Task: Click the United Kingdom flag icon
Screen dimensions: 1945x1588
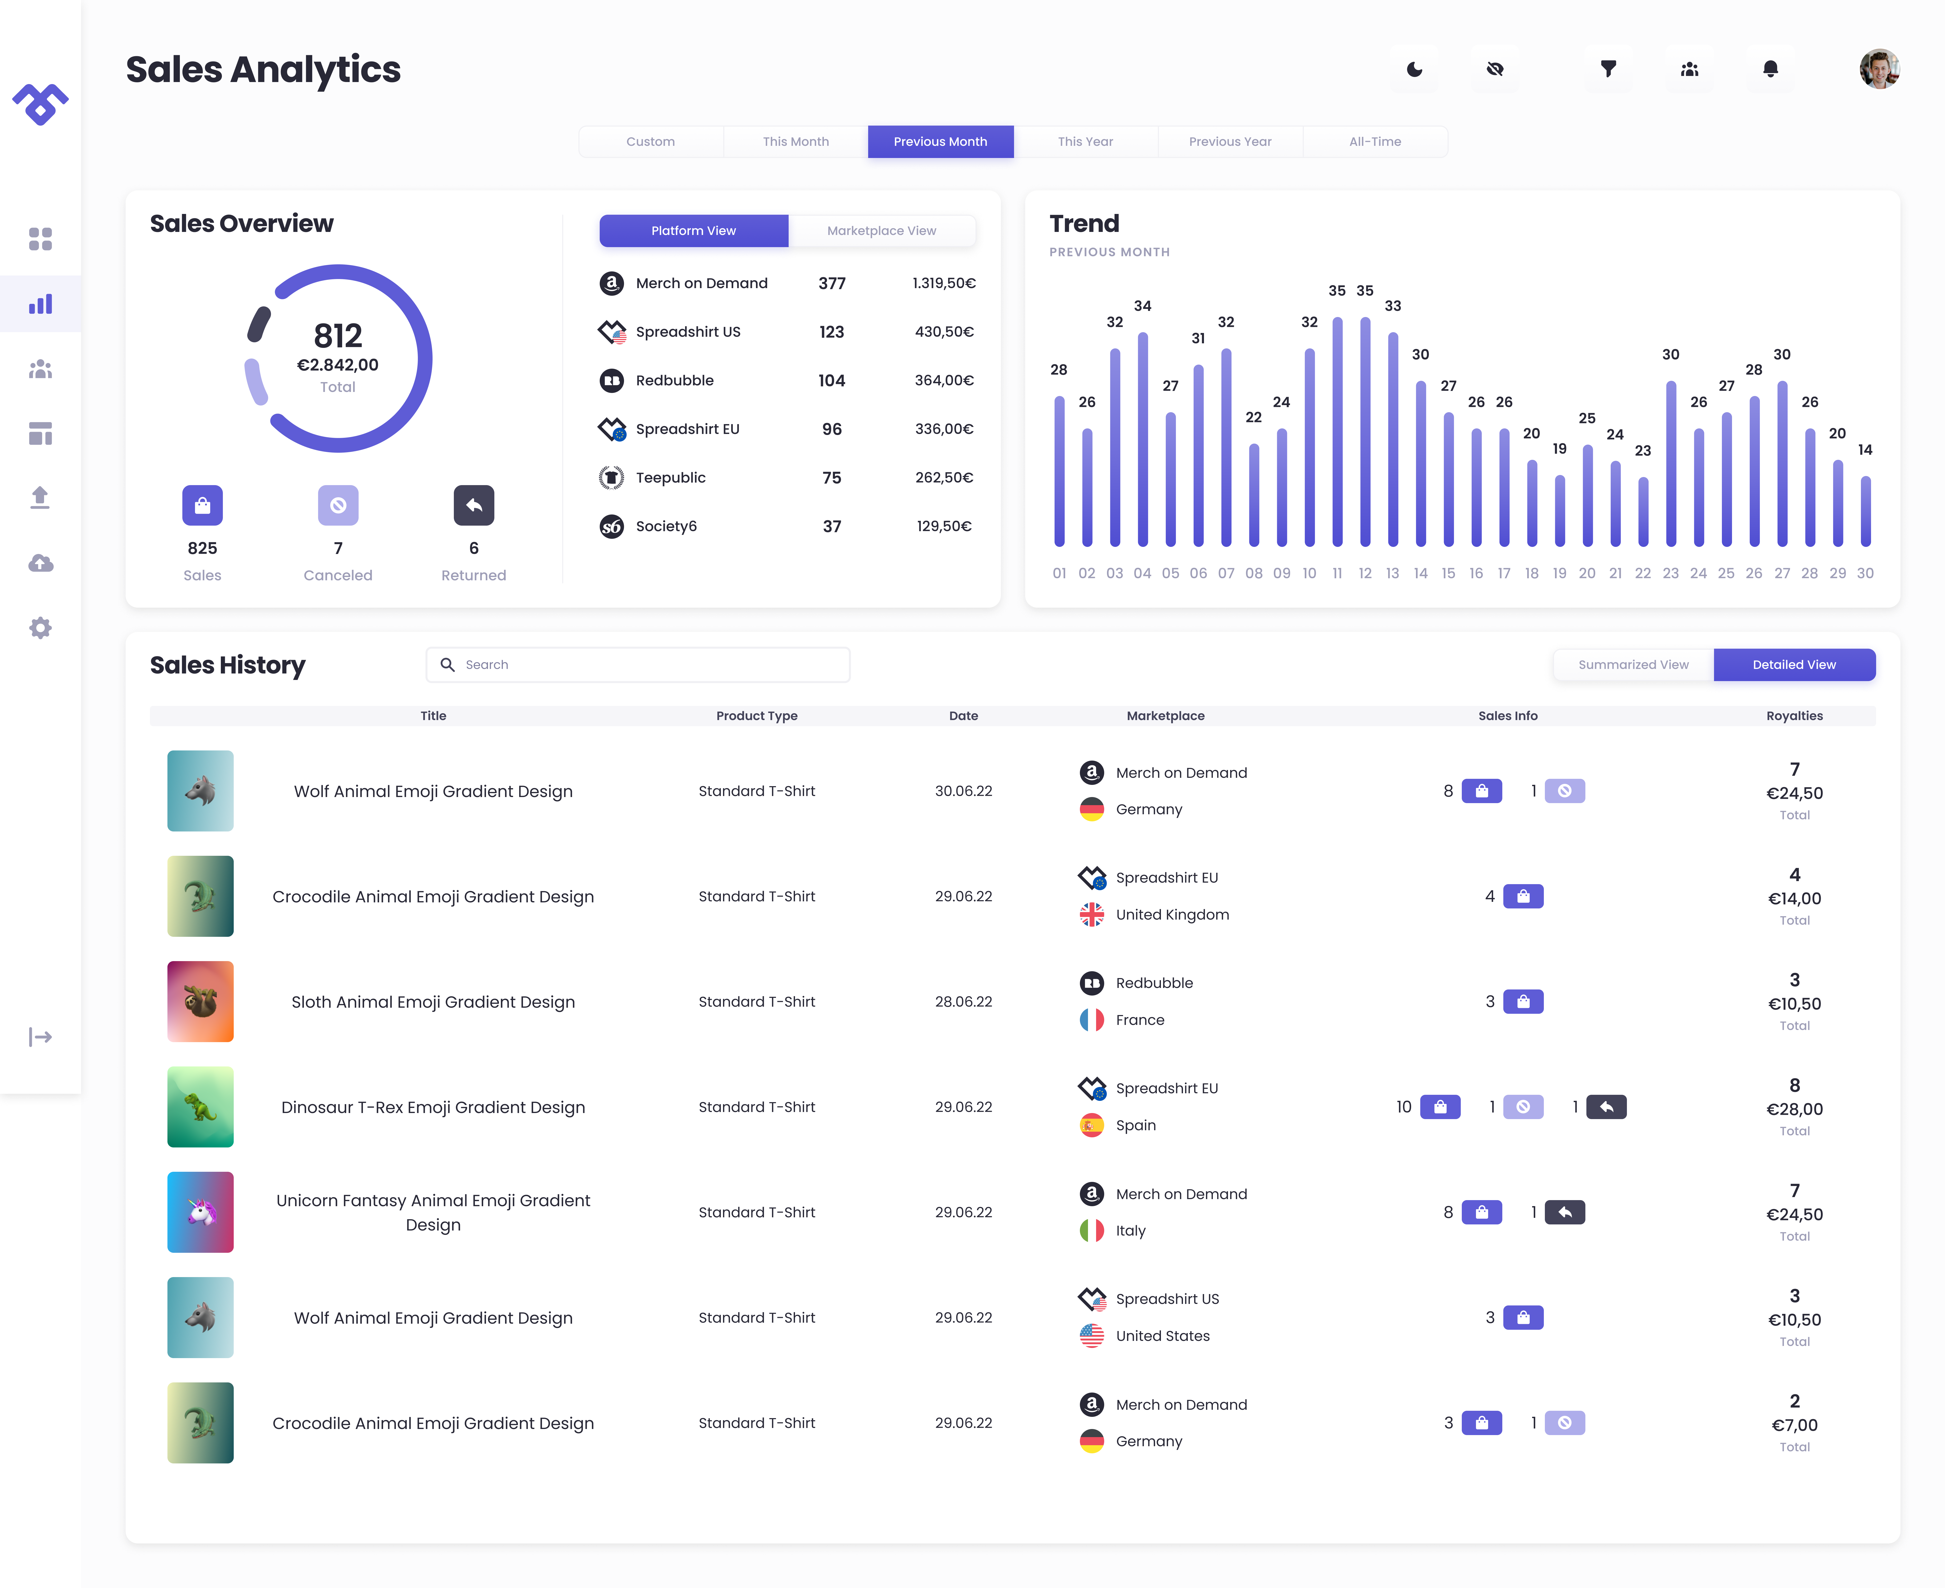Action: 1092,915
